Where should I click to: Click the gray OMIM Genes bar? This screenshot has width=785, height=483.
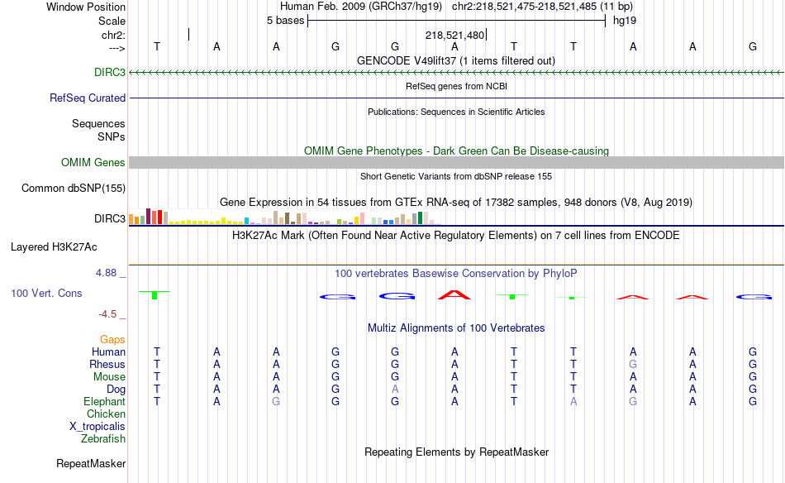click(x=456, y=162)
